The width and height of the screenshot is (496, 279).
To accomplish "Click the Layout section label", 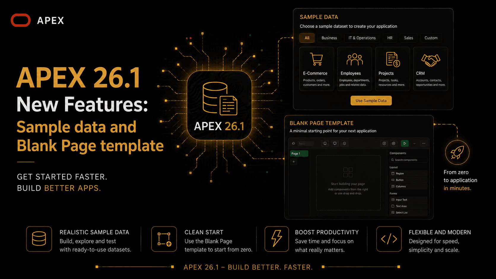I will tap(394, 167).
